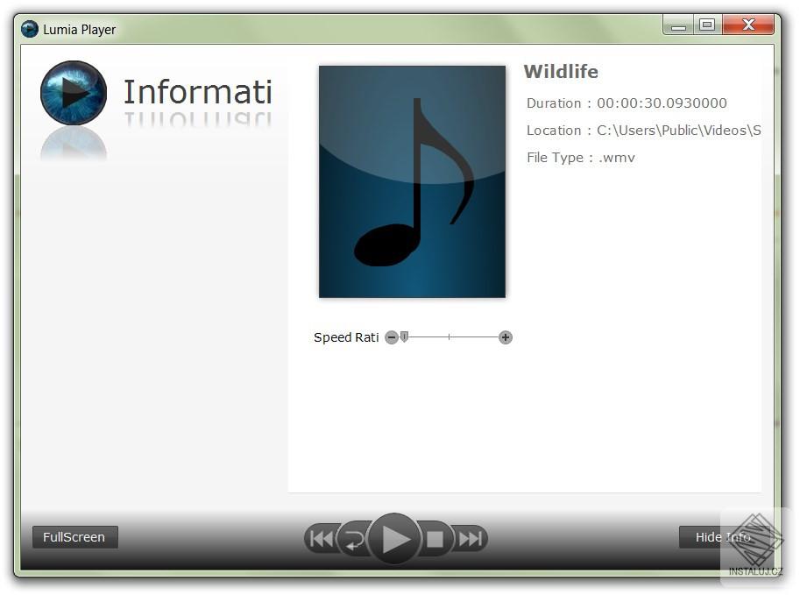Toggle the repeat loop button
This screenshot has height=595, width=800.
pyautogui.click(x=353, y=539)
